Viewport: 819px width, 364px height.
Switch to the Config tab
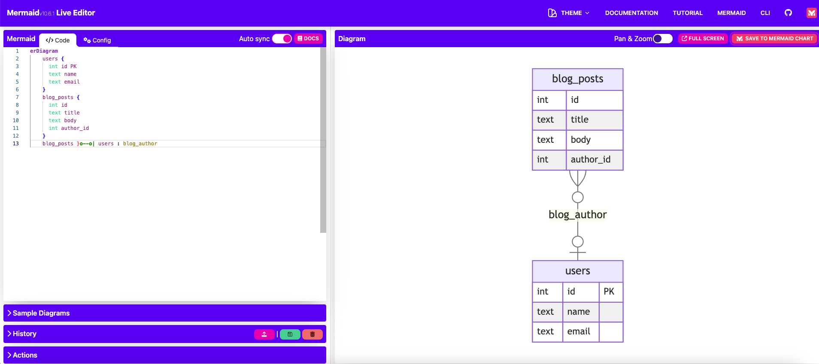pos(97,40)
